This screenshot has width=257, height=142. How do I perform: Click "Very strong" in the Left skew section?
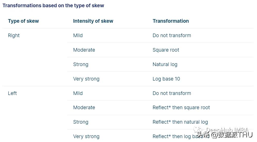point(86,137)
